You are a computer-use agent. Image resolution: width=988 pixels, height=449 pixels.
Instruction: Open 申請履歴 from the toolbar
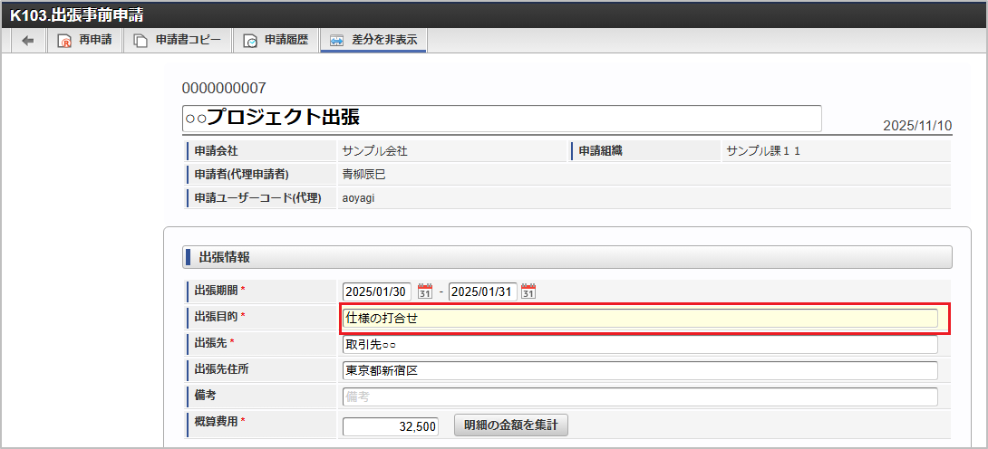click(x=276, y=40)
